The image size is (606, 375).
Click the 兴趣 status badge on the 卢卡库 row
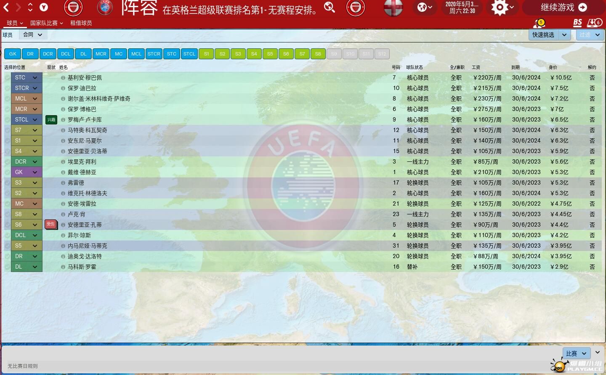(51, 120)
